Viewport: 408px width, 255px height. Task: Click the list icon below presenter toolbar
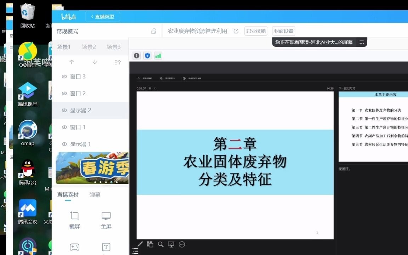coord(135,251)
